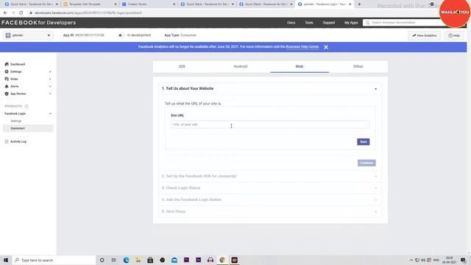Click the App Review shield icon
471x265 pixels.
coord(7,93)
